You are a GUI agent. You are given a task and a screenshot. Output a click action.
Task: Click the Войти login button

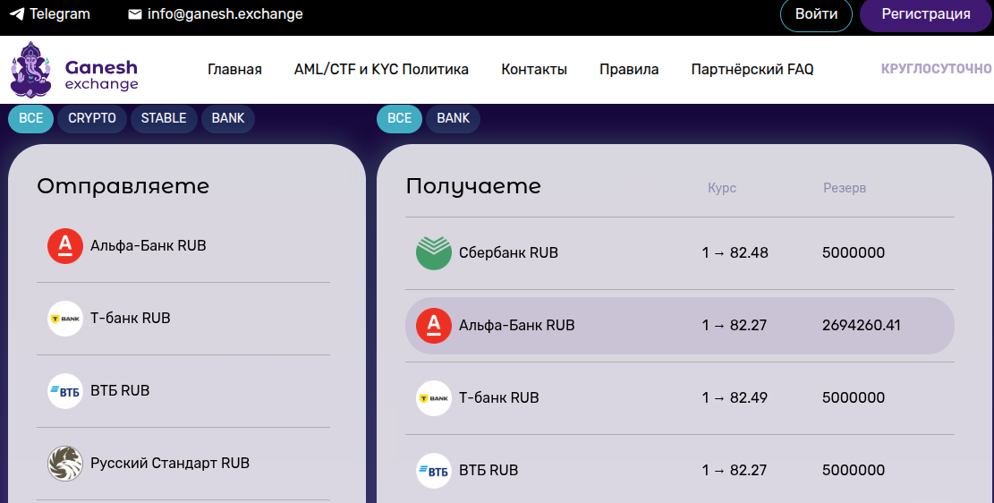(816, 14)
